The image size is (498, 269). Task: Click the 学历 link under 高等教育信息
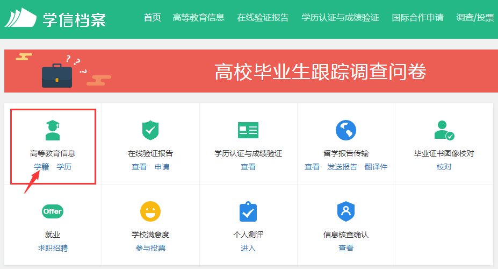(64, 167)
